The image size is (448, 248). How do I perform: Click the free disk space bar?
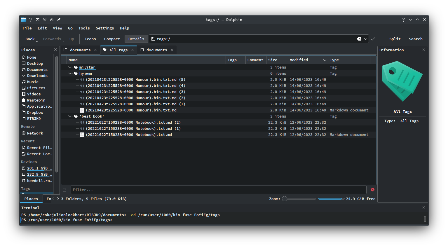332,199
